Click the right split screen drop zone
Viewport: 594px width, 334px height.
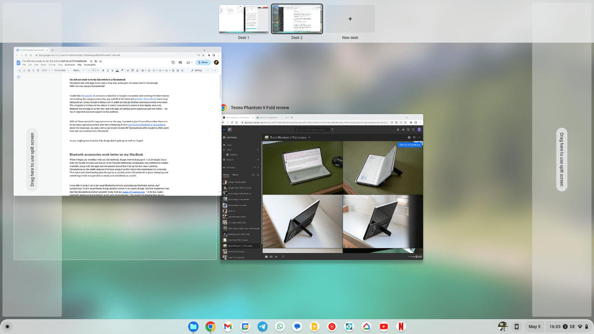tap(562, 160)
